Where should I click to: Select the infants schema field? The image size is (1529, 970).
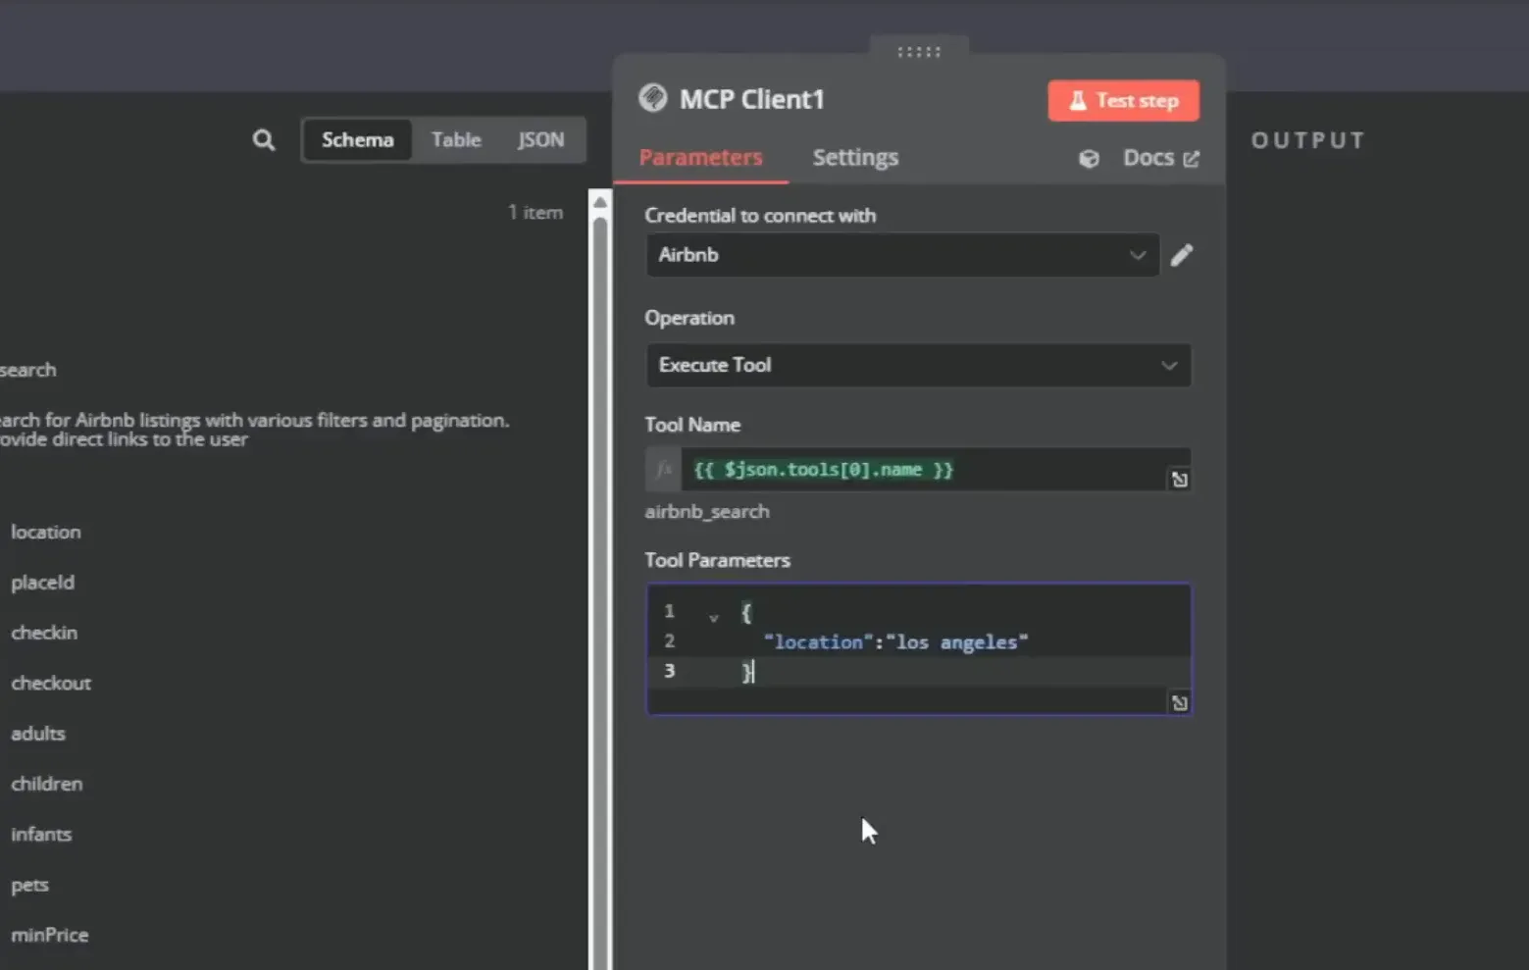(x=41, y=835)
